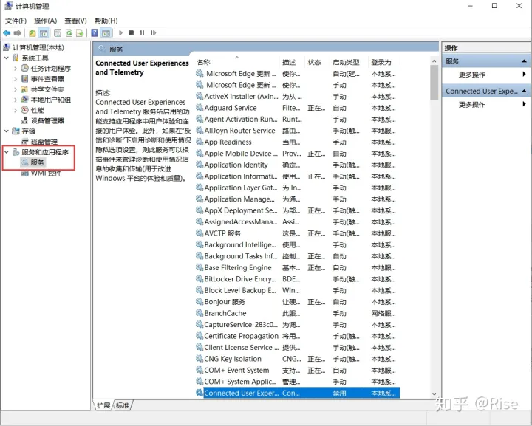Open the blue Help question-mark icon
This screenshot has height=426, width=532.
click(95, 33)
